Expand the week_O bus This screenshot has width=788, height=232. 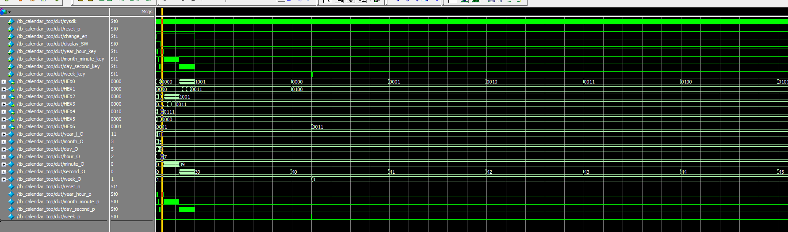[4, 179]
